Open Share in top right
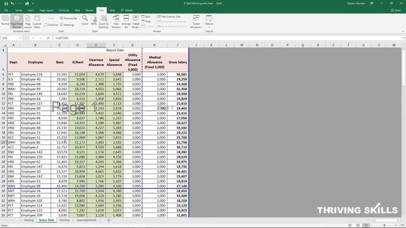This screenshot has height=228, width=406. point(396,10)
